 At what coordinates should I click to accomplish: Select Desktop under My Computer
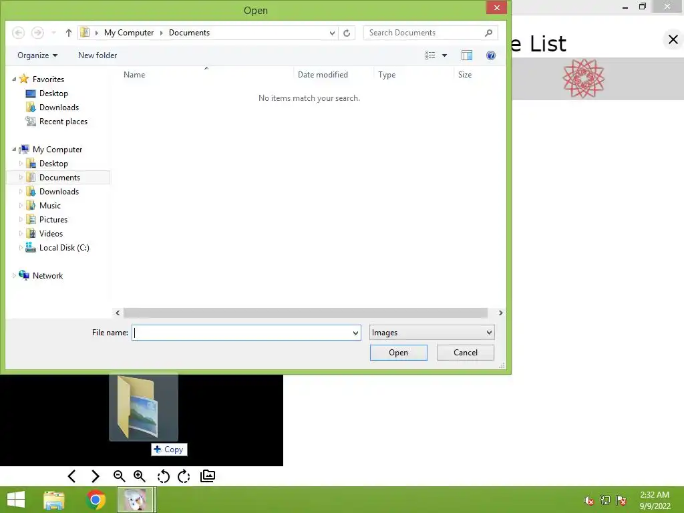[x=53, y=164]
